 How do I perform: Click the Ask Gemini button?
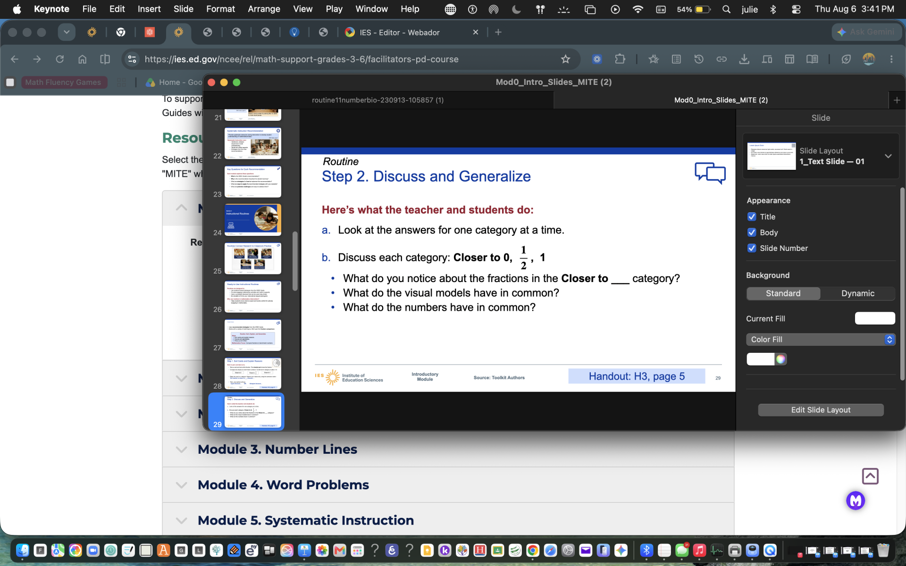[x=866, y=32]
